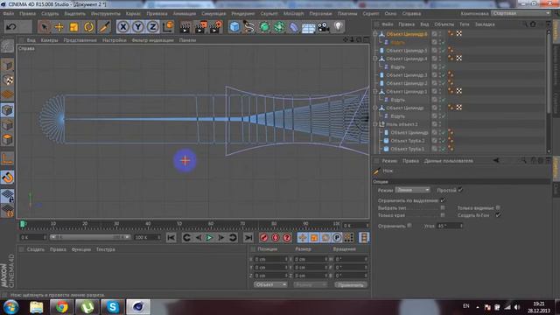Enable Texture mode in left sidebar

8,80
